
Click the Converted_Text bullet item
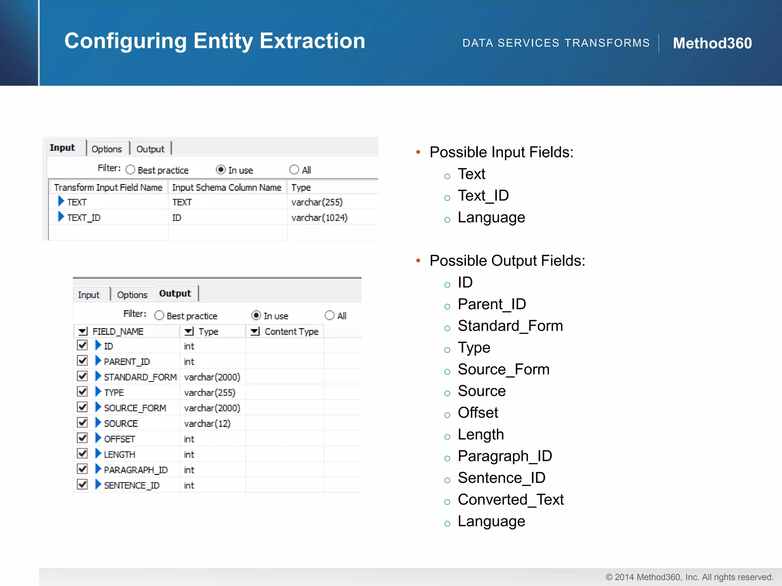(511, 499)
